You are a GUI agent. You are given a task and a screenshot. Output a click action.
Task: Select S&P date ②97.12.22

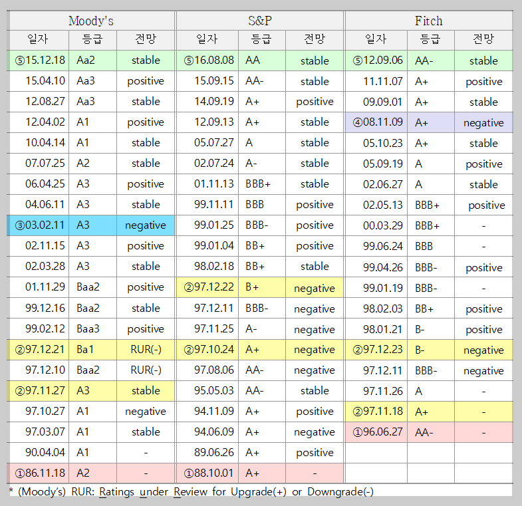pos(207,287)
